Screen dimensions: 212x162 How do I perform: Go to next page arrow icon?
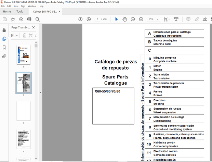click(x=89, y=19)
